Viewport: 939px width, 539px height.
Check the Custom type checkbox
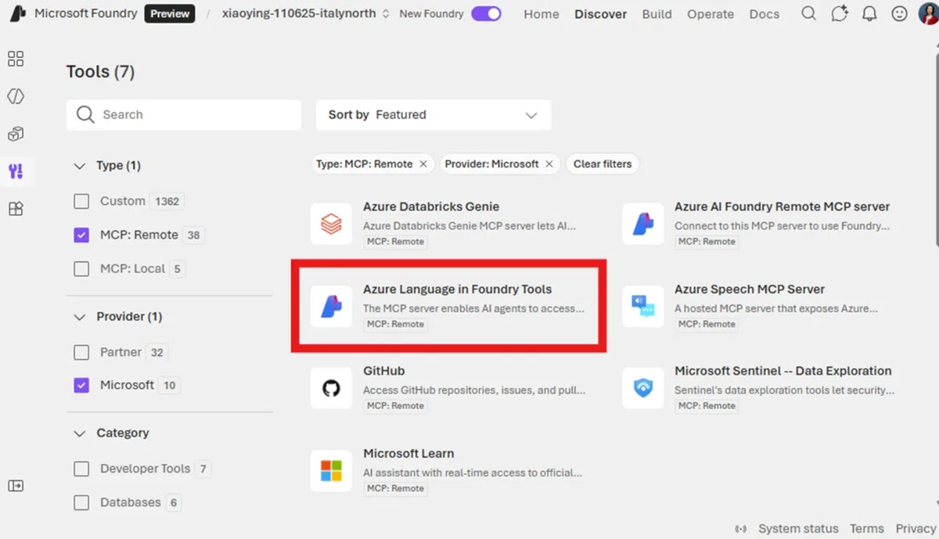tap(81, 201)
